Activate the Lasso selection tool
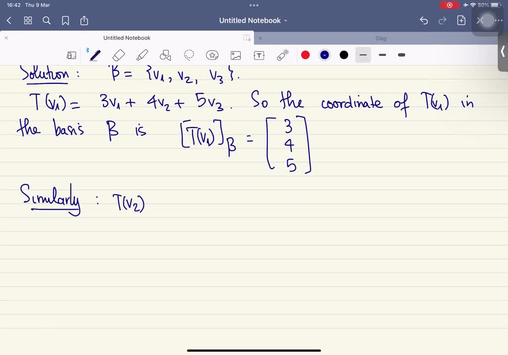Image resolution: width=508 pixels, height=355 pixels. (189, 55)
